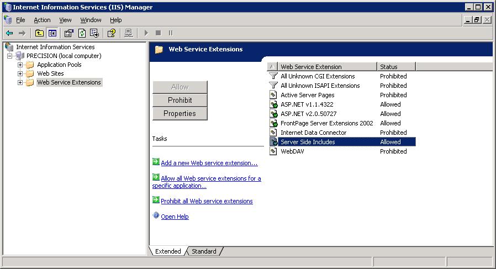Click the Up one level folder icon
The height and width of the screenshot is (269, 496).
(x=39, y=33)
